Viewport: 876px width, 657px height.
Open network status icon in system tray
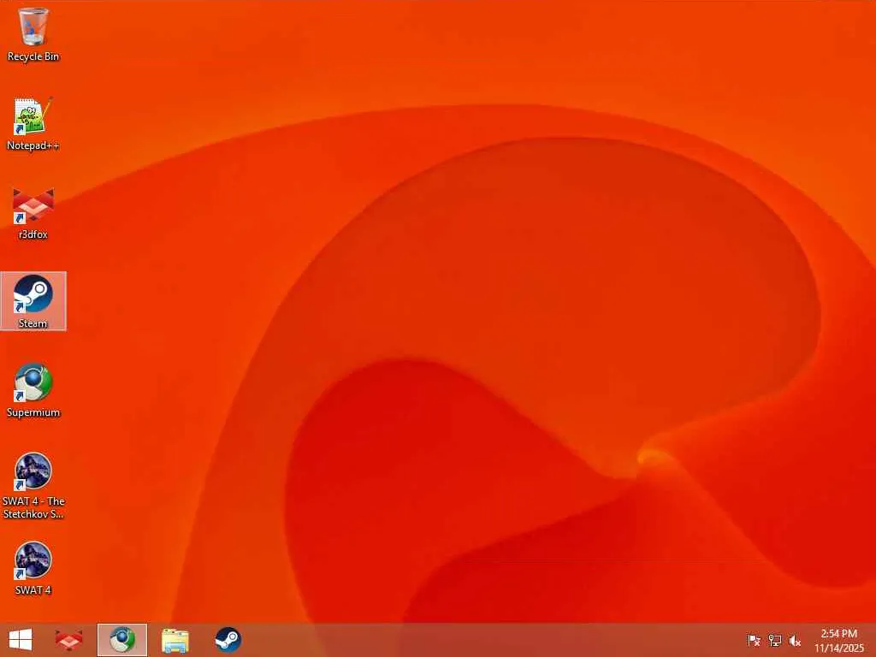774,640
